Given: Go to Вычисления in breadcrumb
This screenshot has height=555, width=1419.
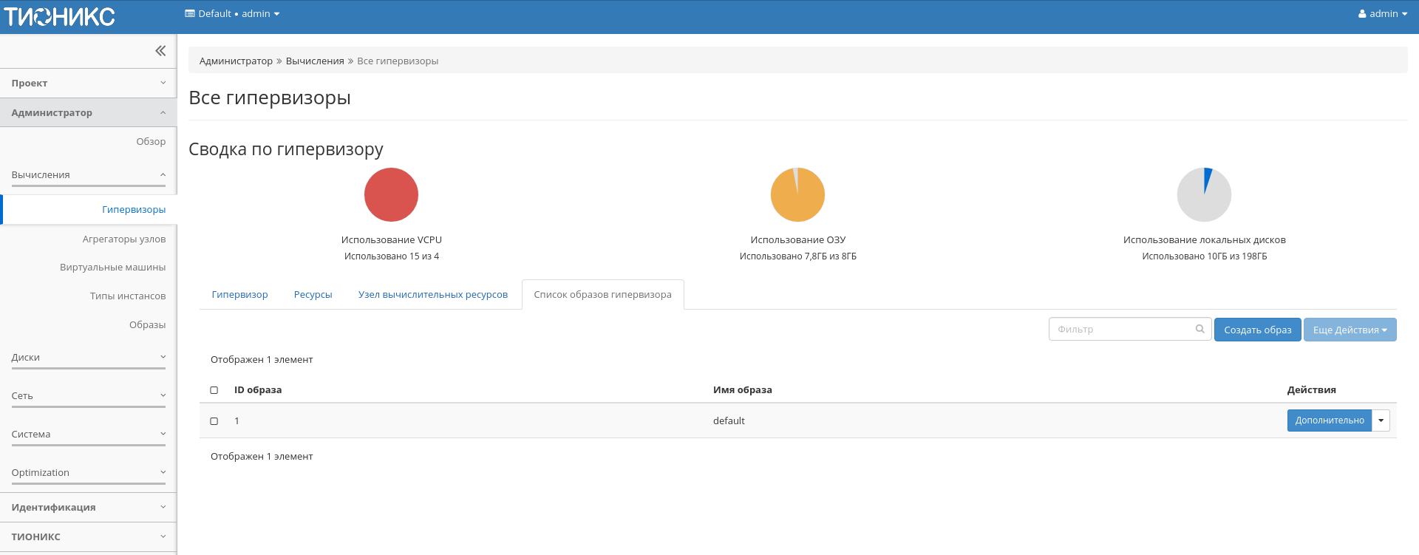Looking at the screenshot, I should 315,61.
